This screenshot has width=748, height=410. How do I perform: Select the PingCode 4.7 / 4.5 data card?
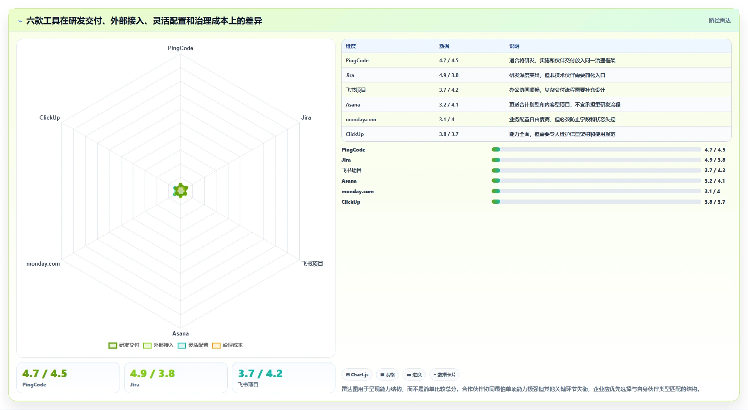[68, 378]
